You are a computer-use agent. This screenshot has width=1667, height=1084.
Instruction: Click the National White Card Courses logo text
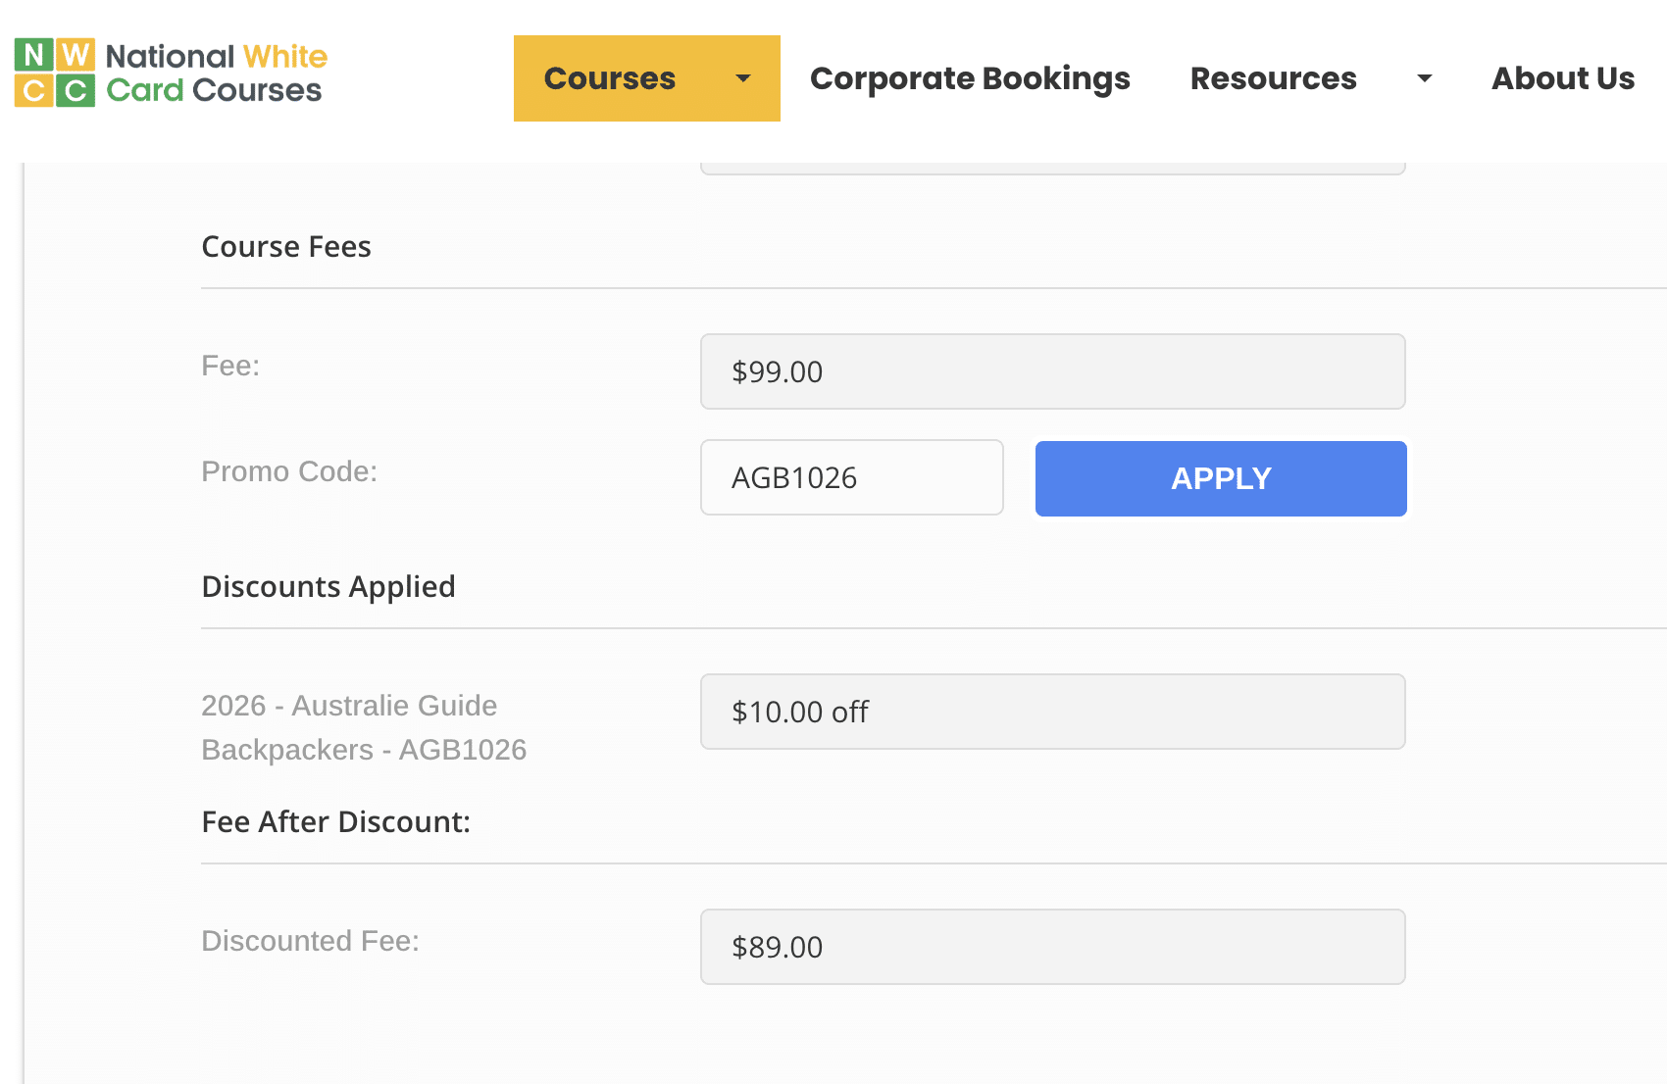click(216, 74)
